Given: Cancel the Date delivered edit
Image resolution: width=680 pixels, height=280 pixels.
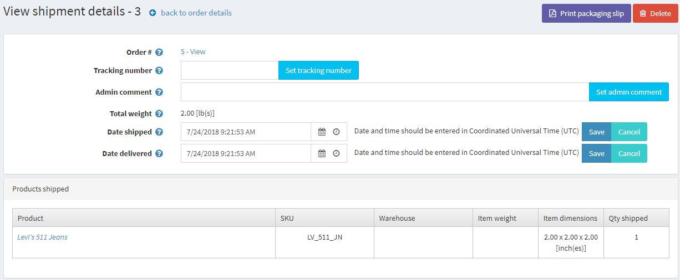Looking at the screenshot, I should (629, 154).
